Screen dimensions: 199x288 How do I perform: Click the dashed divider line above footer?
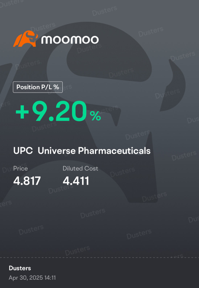[x=99, y=258]
